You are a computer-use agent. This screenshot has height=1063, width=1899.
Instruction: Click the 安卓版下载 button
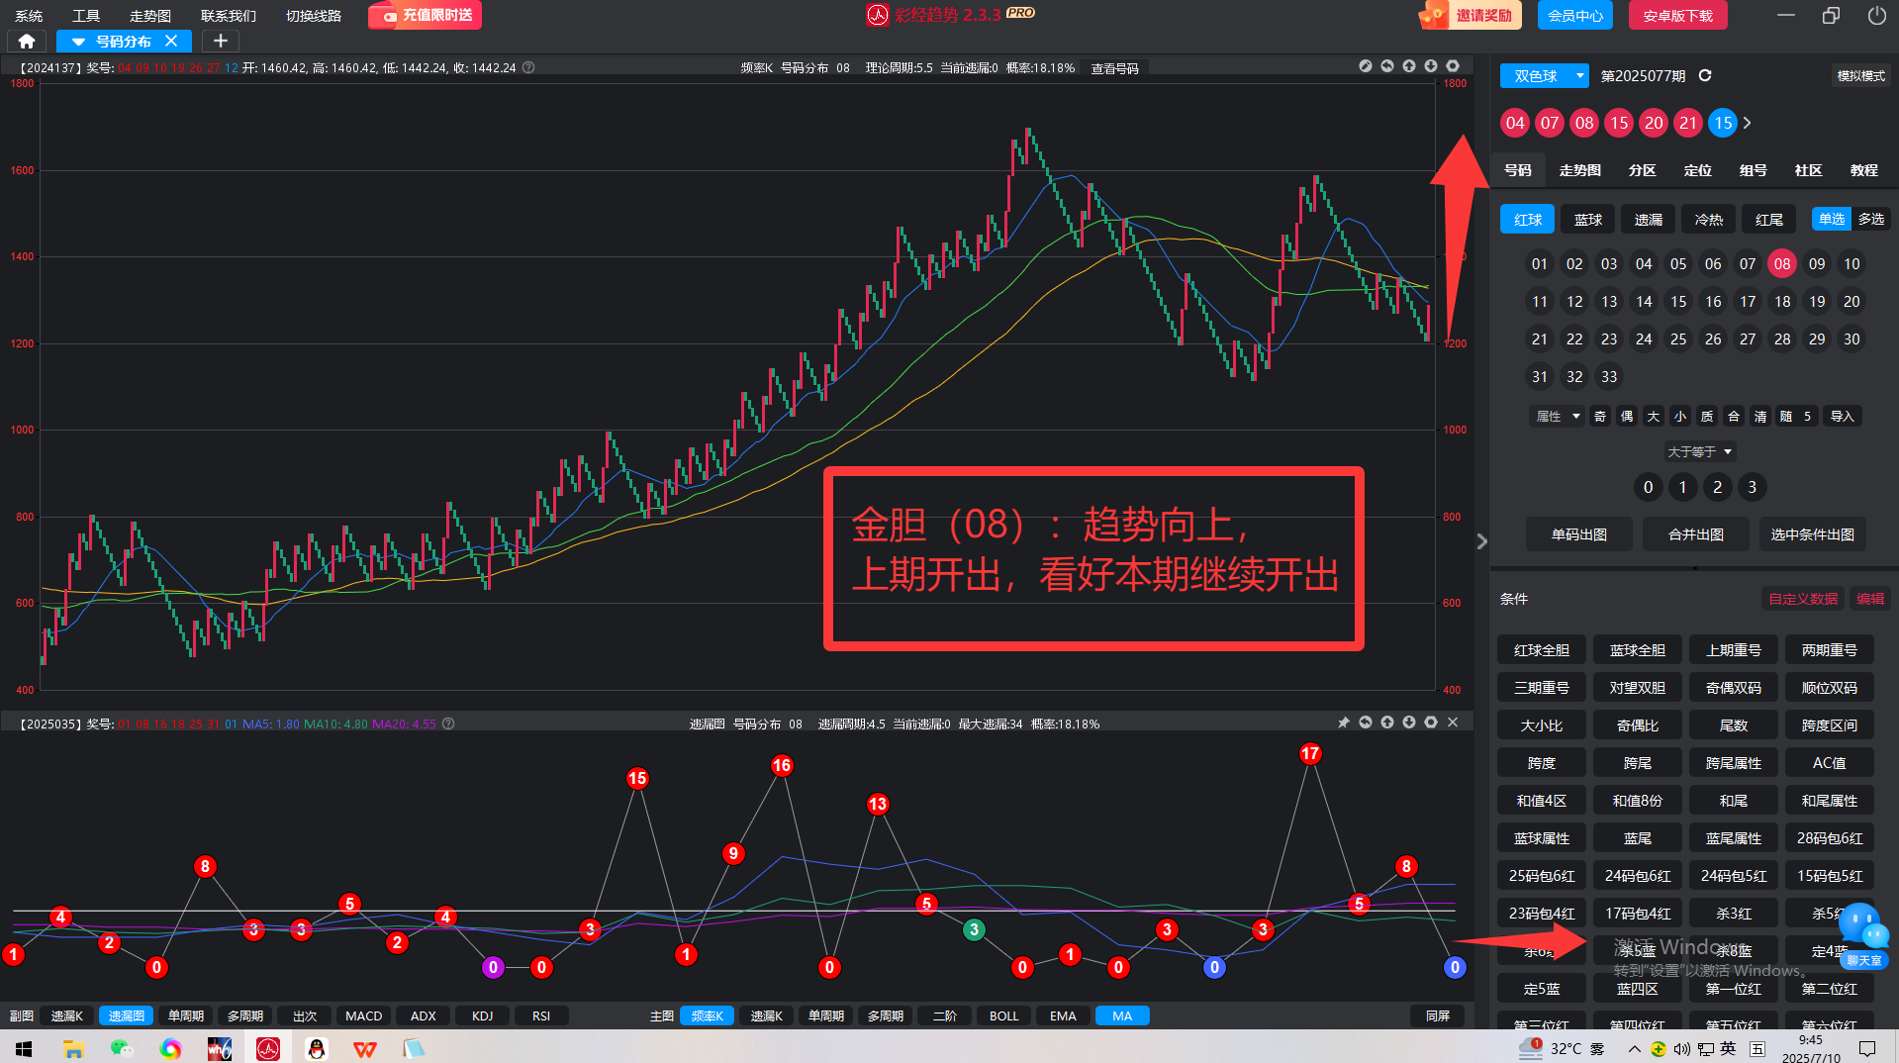click(x=1677, y=16)
